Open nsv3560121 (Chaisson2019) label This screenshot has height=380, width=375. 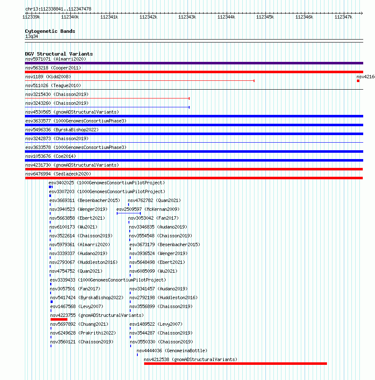click(82, 342)
